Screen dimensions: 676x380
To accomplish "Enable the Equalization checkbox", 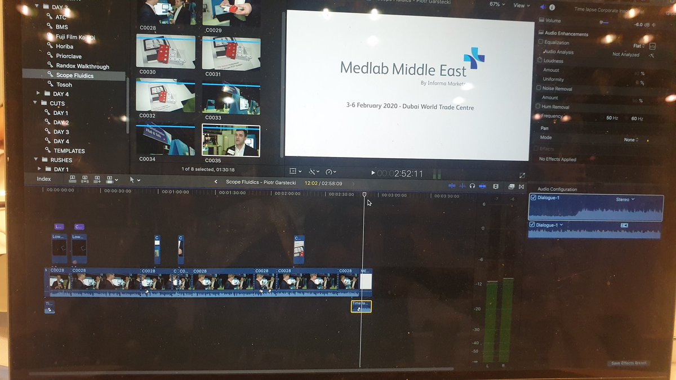I will (541, 42).
